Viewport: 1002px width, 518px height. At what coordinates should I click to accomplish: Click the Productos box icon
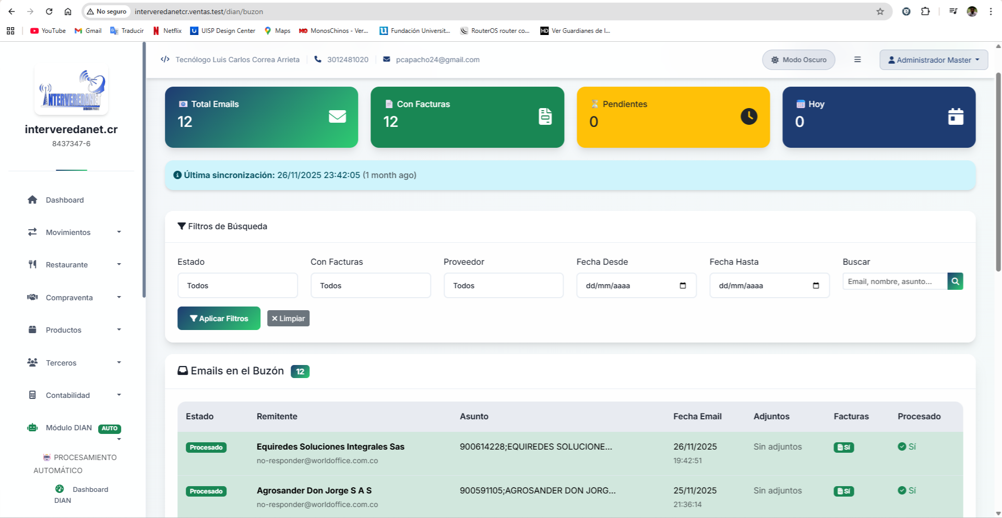coord(32,329)
